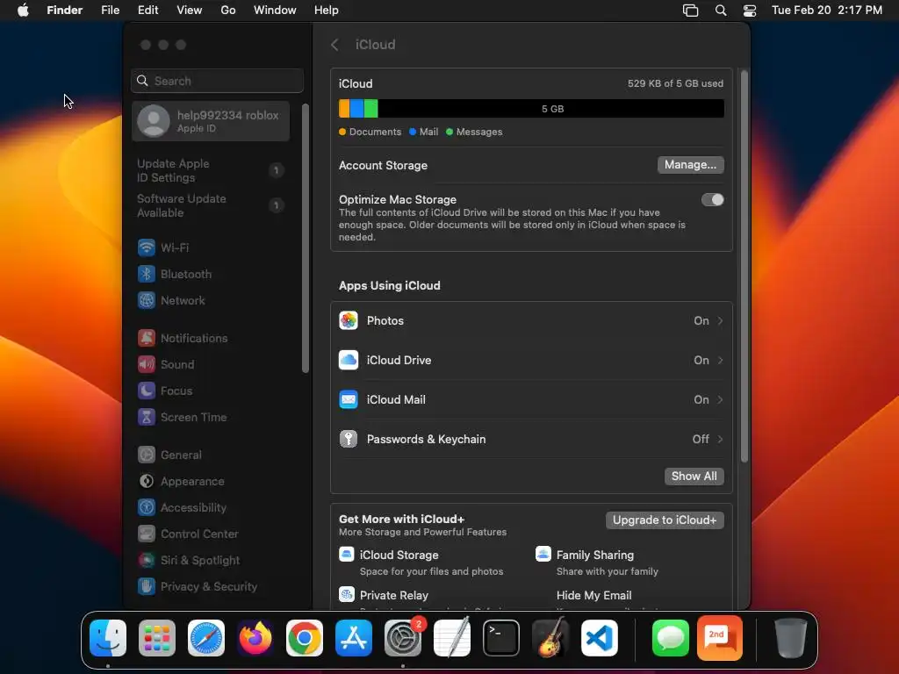Launch Terminal from the Dock
899x674 pixels.
[501, 638]
